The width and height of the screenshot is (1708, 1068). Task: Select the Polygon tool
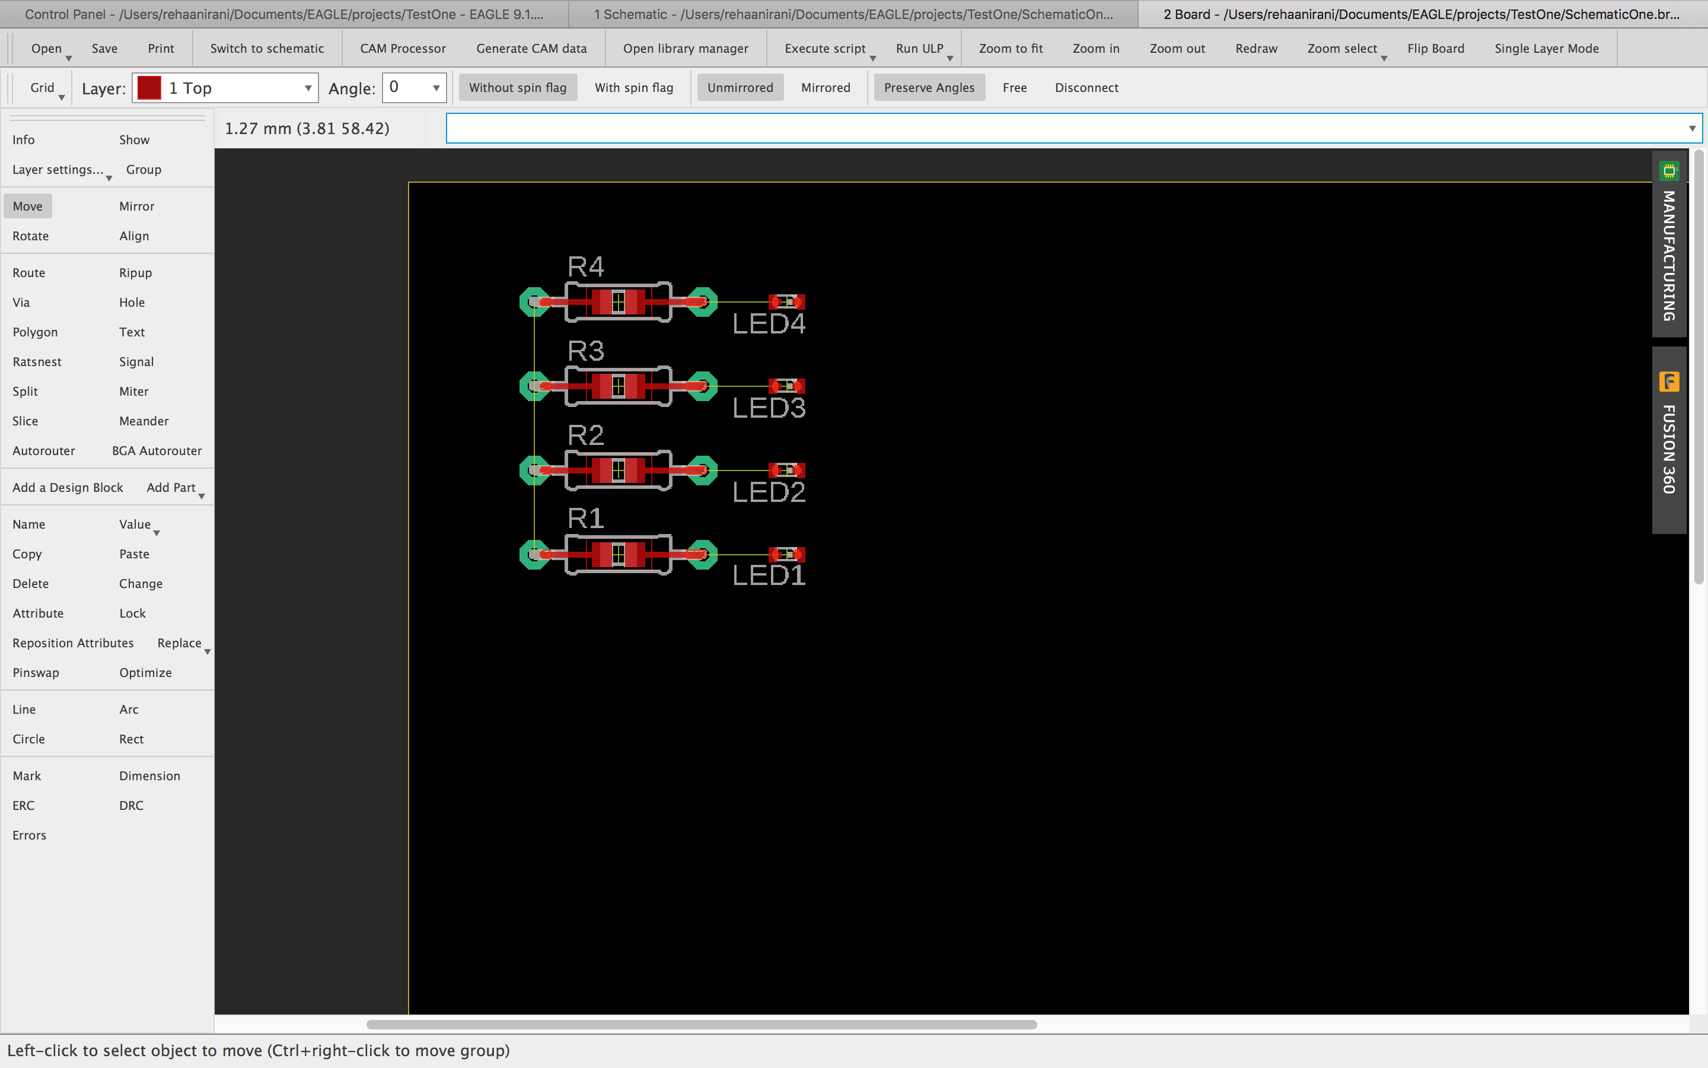coord(36,331)
